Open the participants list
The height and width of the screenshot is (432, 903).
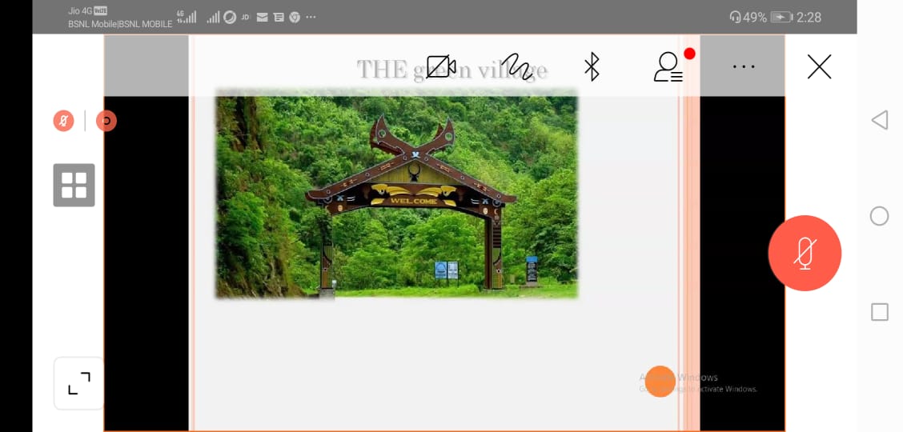tap(668, 66)
